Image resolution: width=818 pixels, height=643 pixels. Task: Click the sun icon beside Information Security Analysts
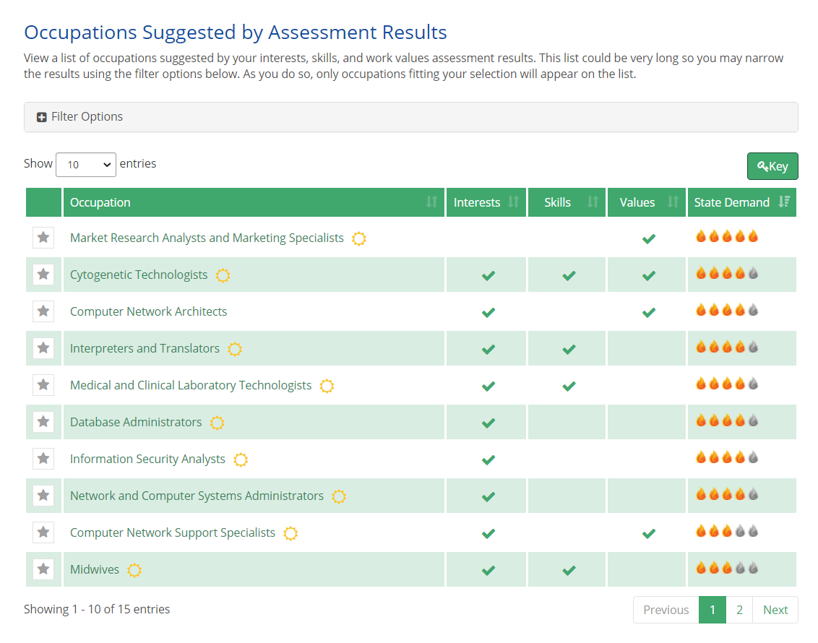click(241, 459)
